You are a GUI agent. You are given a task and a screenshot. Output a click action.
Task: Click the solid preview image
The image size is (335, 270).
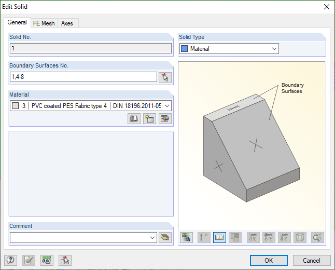pos(252,145)
